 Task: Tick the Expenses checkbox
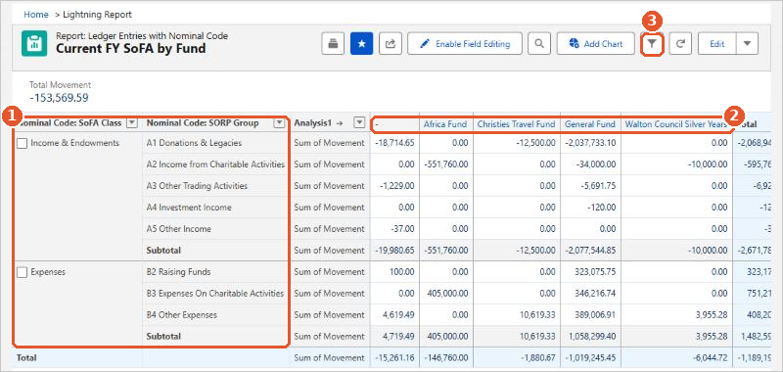[22, 272]
